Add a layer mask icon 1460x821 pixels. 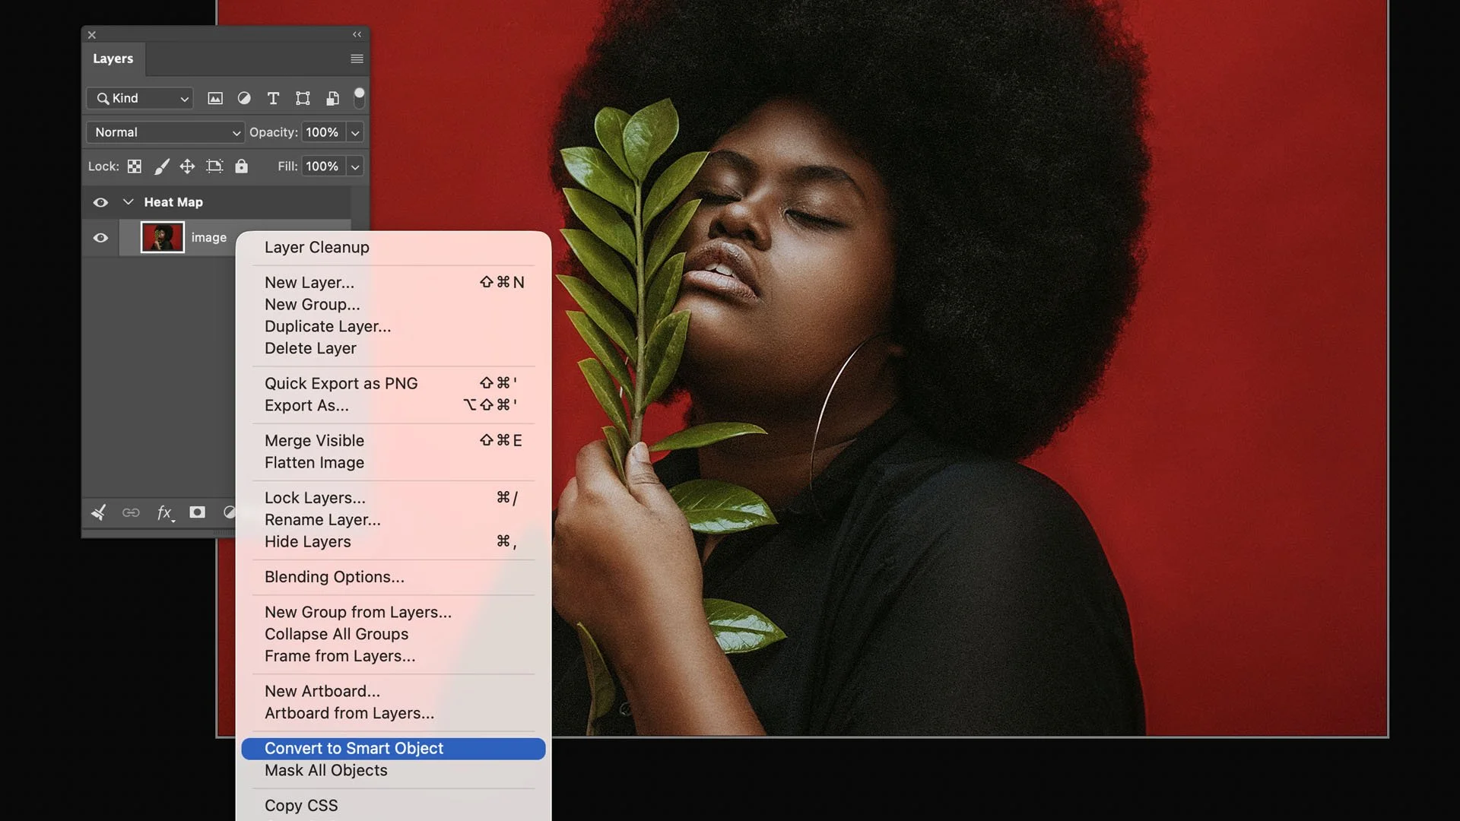(x=197, y=512)
